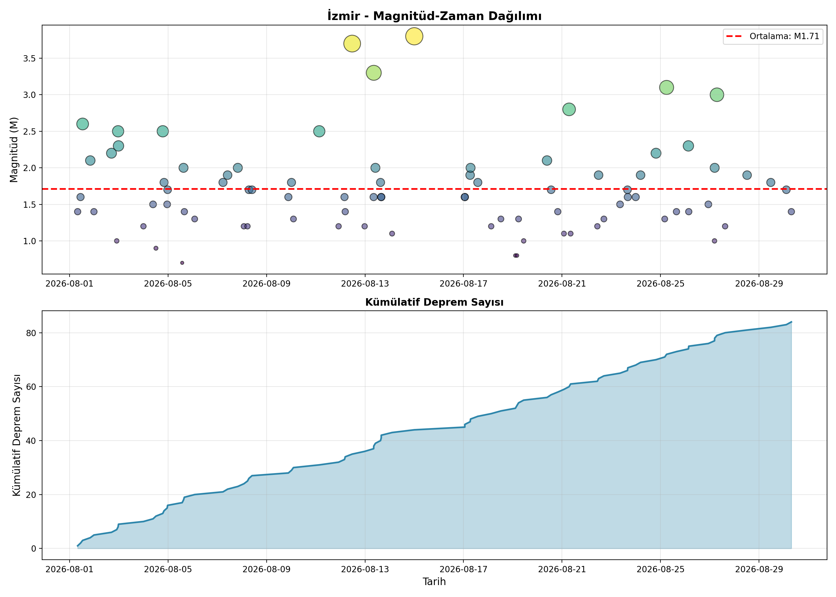Click the "0" tick on cumulative axis

[x=34, y=549]
